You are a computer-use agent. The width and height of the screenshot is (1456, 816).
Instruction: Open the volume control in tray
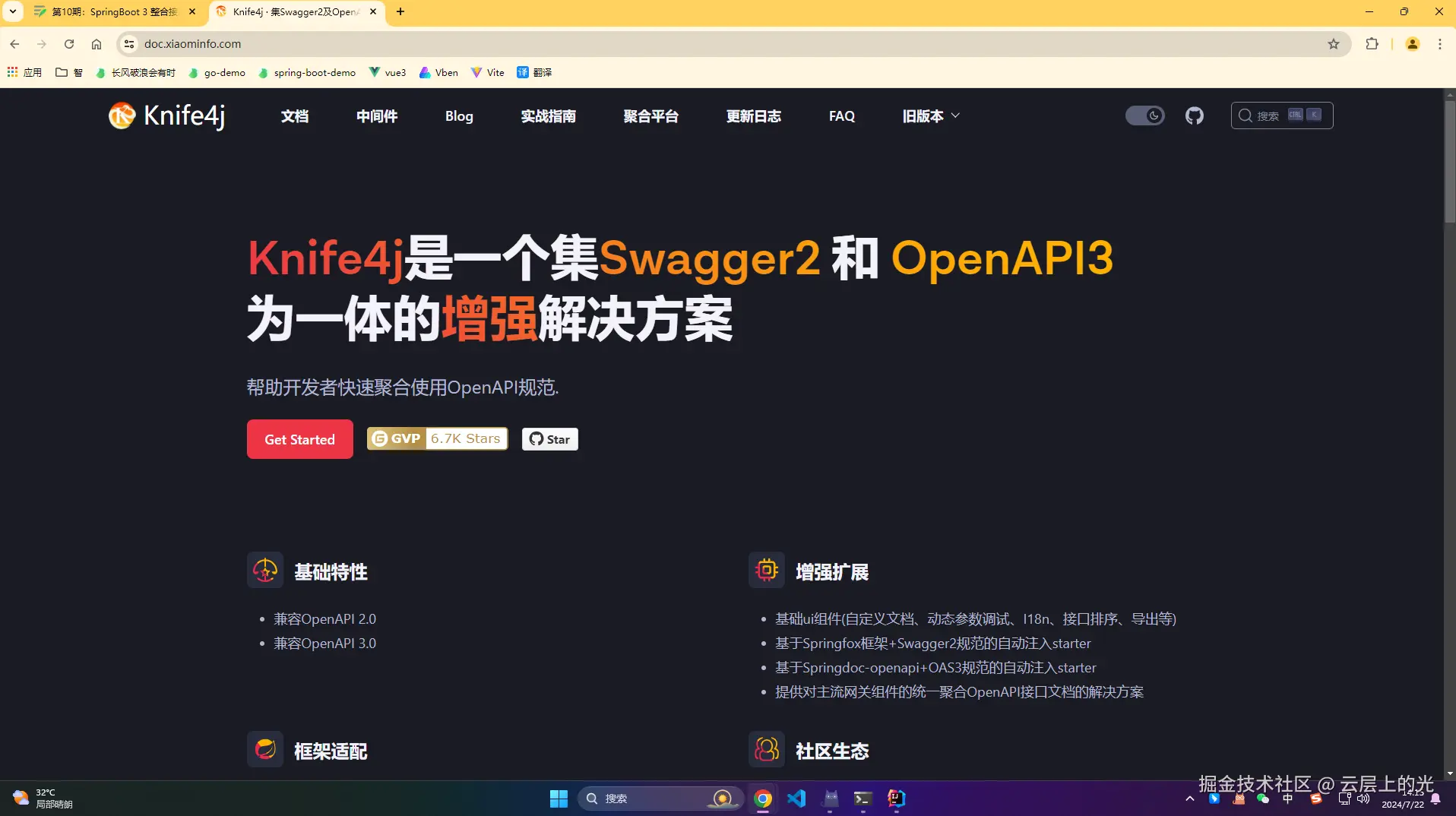point(1364,799)
